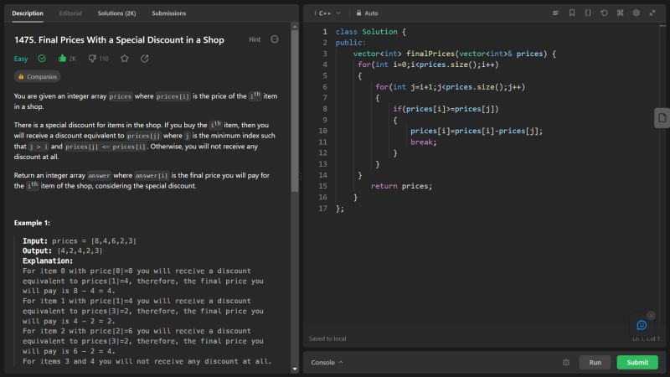
Task: Submit the solution
Action: (x=637, y=363)
